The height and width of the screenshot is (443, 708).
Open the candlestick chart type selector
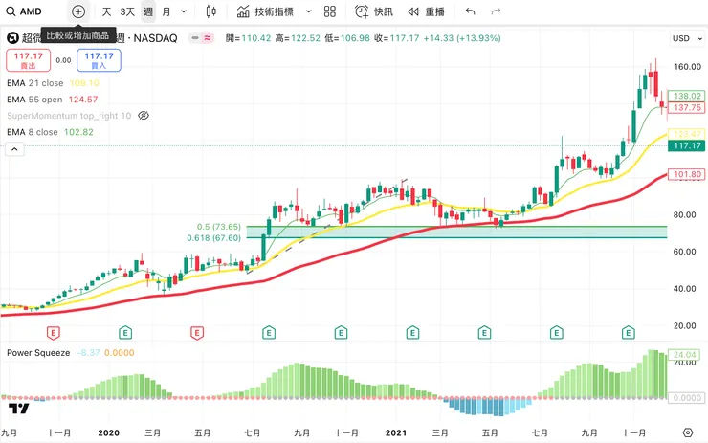pyautogui.click(x=210, y=11)
